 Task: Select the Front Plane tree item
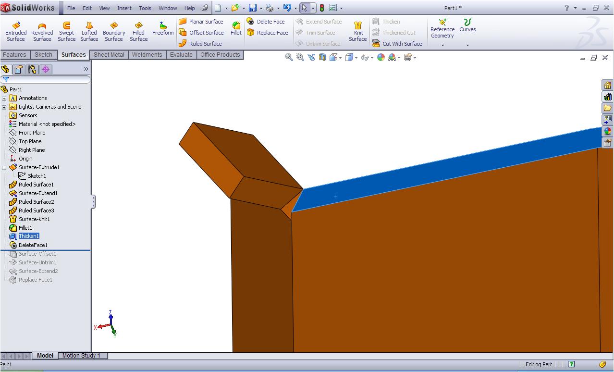[x=32, y=133]
